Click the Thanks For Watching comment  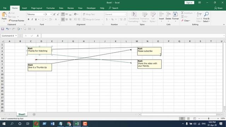click(x=40, y=51)
